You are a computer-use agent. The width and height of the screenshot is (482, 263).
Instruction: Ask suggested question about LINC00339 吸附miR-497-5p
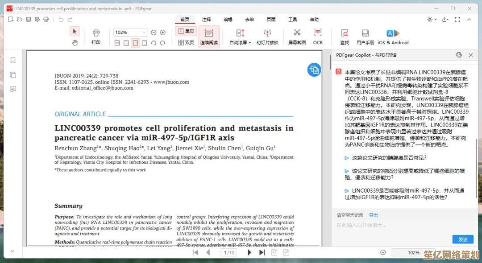pos(404,193)
